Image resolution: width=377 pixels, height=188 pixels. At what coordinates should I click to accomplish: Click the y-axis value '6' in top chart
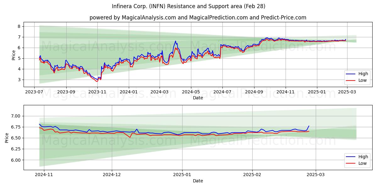coord(19,48)
